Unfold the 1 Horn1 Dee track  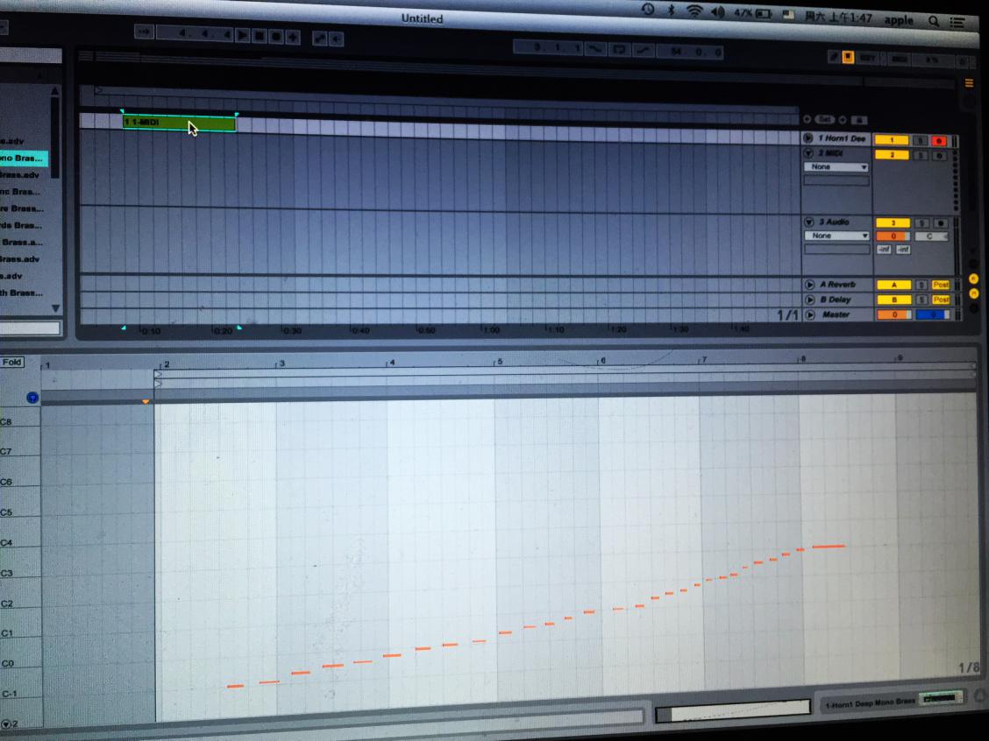click(x=808, y=138)
